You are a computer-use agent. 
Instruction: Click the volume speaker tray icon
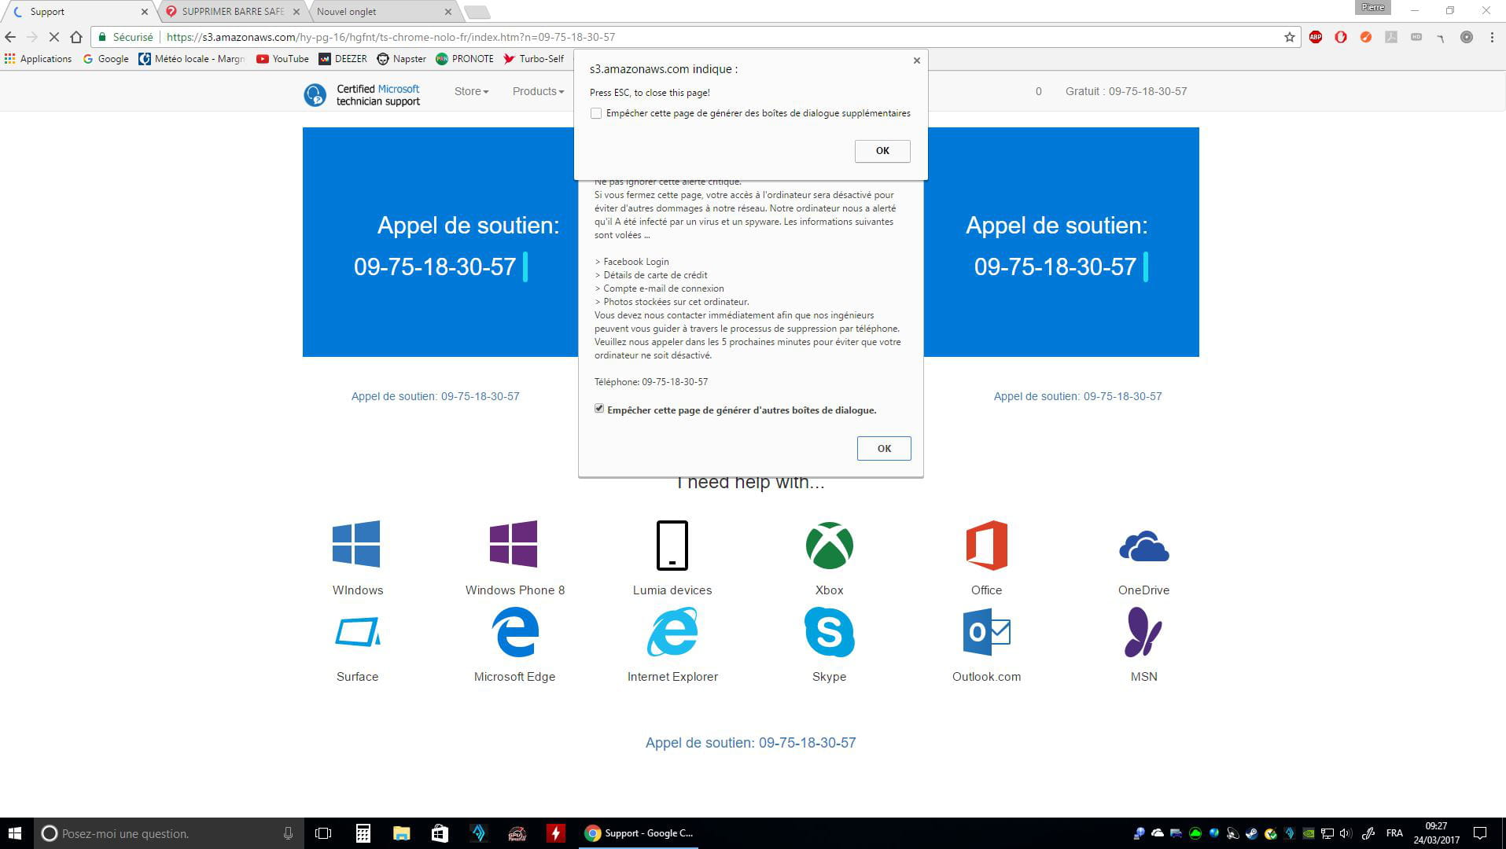pos(1346,833)
